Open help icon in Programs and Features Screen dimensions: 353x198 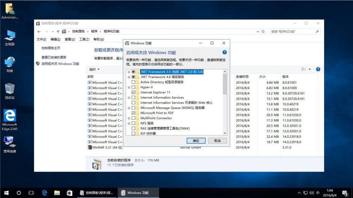(x=318, y=69)
